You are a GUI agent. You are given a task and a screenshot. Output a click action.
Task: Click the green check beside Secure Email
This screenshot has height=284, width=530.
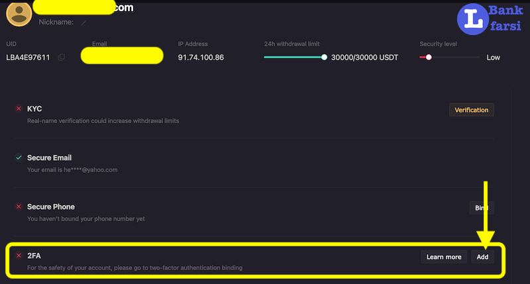(19, 158)
